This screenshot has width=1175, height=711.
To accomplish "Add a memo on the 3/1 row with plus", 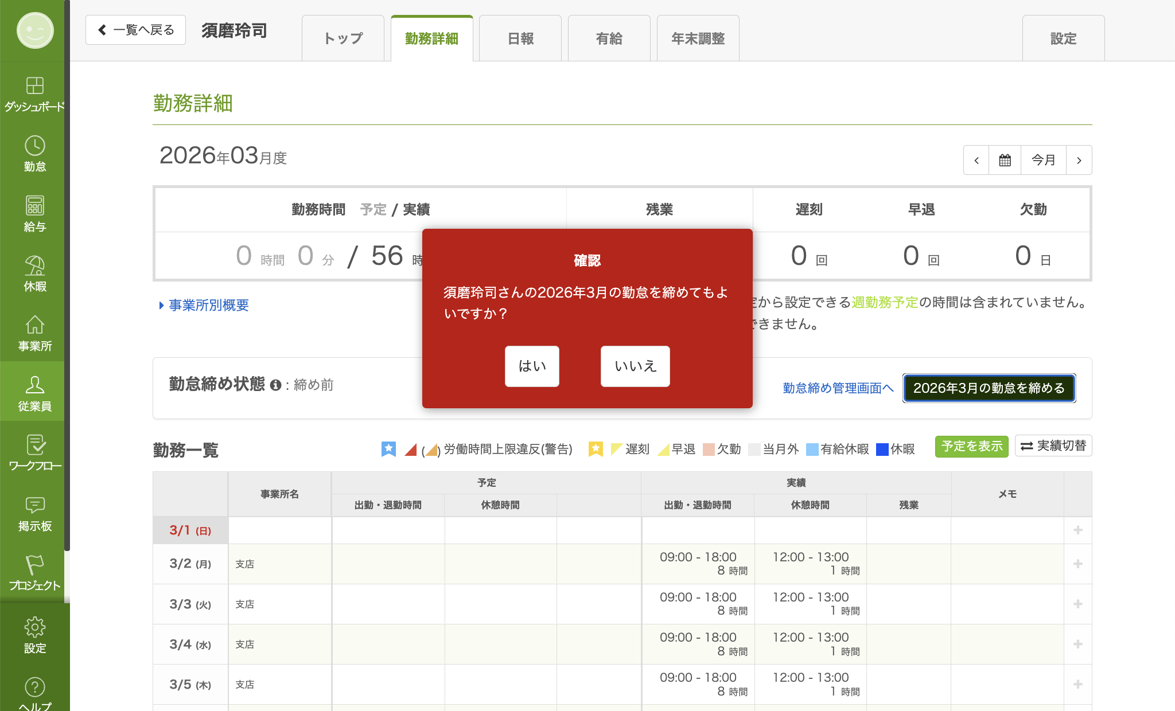I will pos(1077,530).
